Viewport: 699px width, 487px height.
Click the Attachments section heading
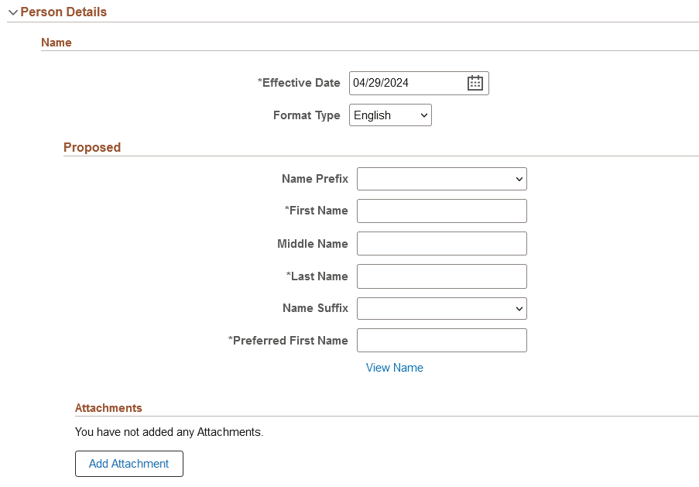108,408
